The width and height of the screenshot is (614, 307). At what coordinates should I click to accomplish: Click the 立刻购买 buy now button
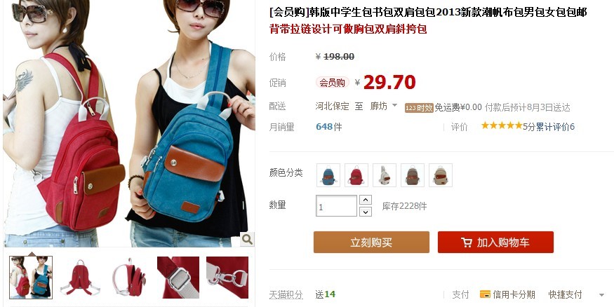(371, 242)
